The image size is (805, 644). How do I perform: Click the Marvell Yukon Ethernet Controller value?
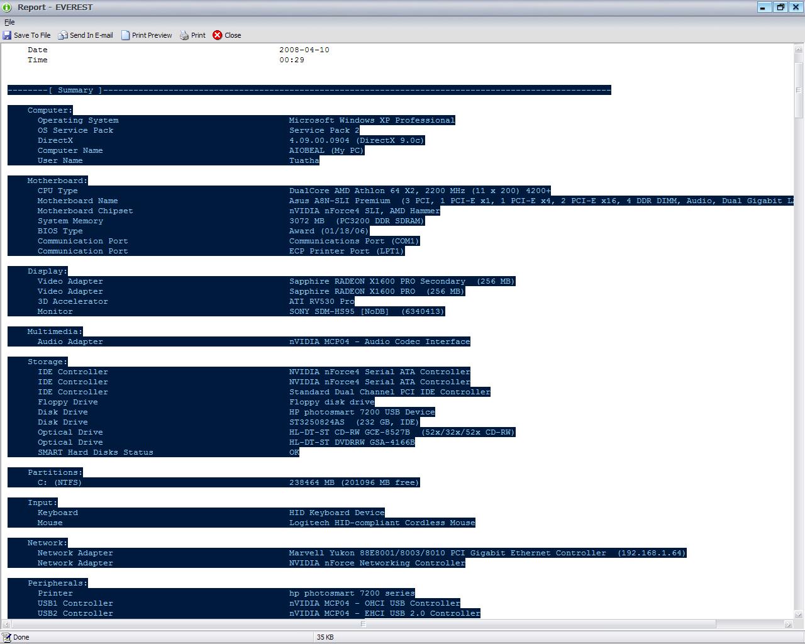(487, 553)
